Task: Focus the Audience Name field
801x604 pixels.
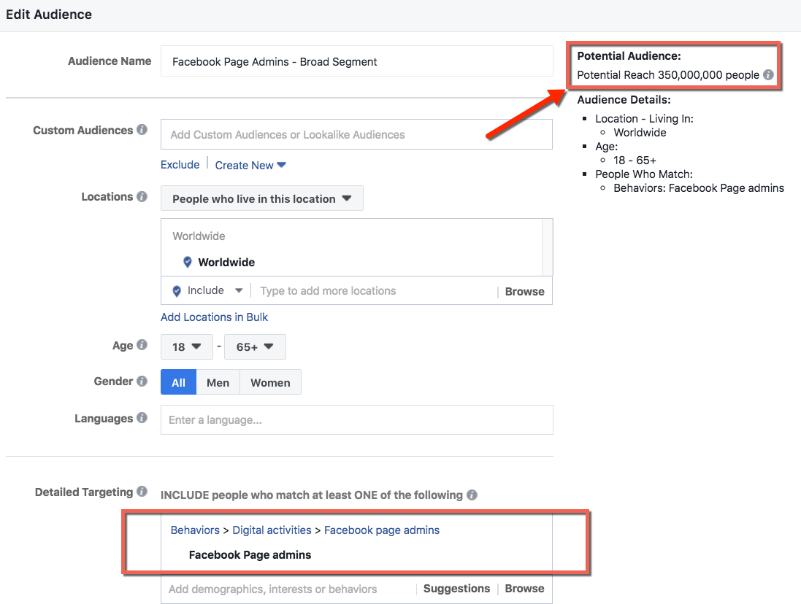Action: pyautogui.click(x=356, y=61)
